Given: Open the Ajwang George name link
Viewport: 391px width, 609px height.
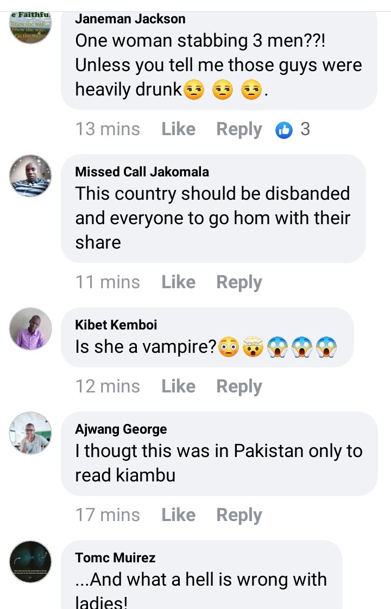Looking at the screenshot, I should (121, 429).
